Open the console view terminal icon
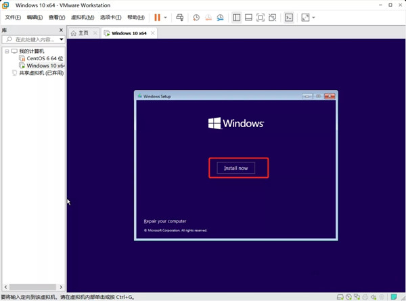The image size is (406, 301). 289,18
